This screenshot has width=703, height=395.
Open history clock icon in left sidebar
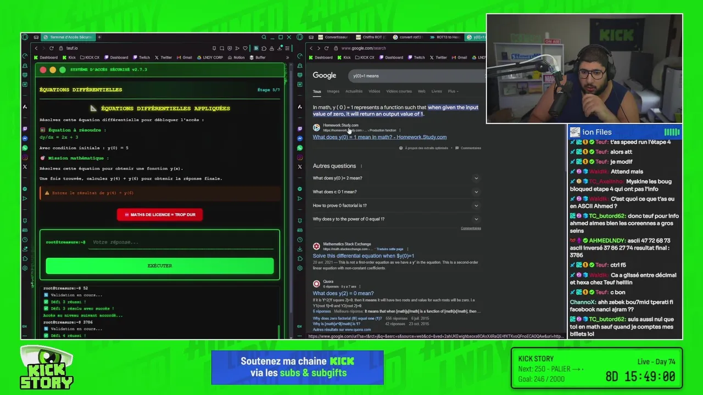(x=25, y=240)
